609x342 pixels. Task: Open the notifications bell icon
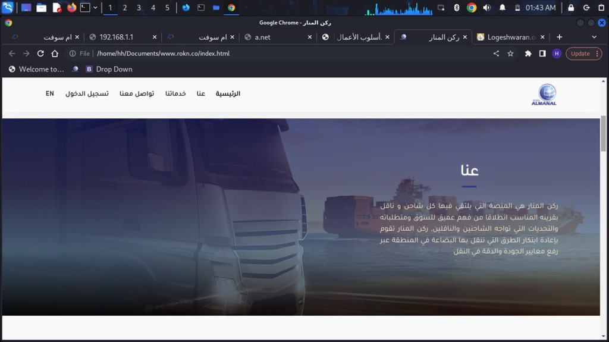coord(502,7)
